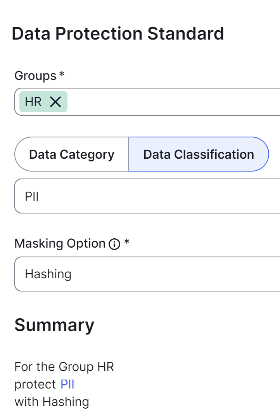Toggle back to Data Classification option
The height and width of the screenshot is (418, 280).
coord(198,154)
